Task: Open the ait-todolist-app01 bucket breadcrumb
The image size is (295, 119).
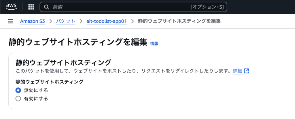Action: [x=107, y=21]
